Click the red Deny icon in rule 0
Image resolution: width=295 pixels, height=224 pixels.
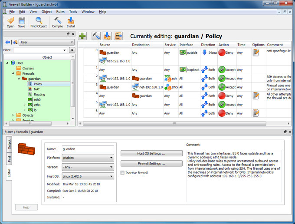(222, 53)
